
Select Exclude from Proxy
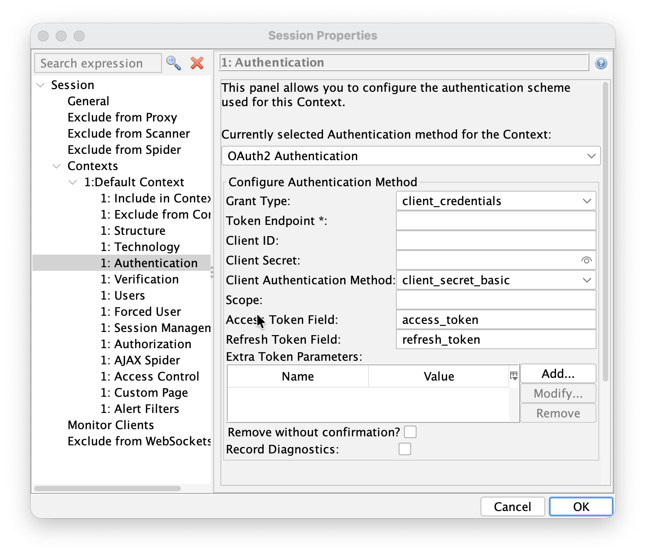click(x=122, y=117)
